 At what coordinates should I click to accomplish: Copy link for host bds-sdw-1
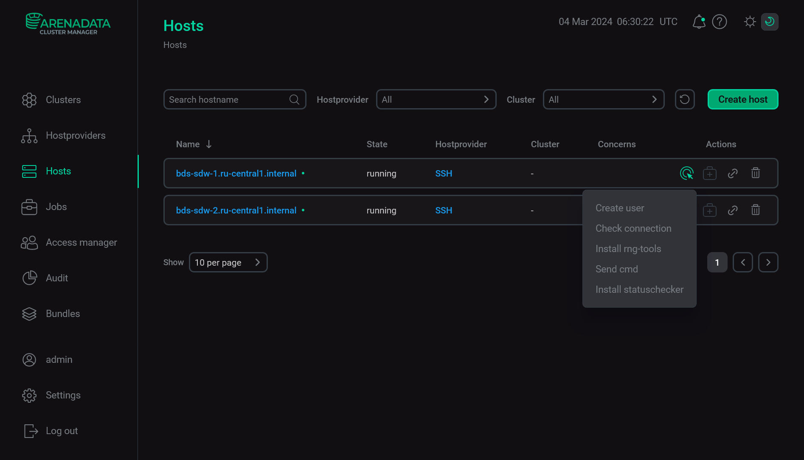pyautogui.click(x=733, y=173)
